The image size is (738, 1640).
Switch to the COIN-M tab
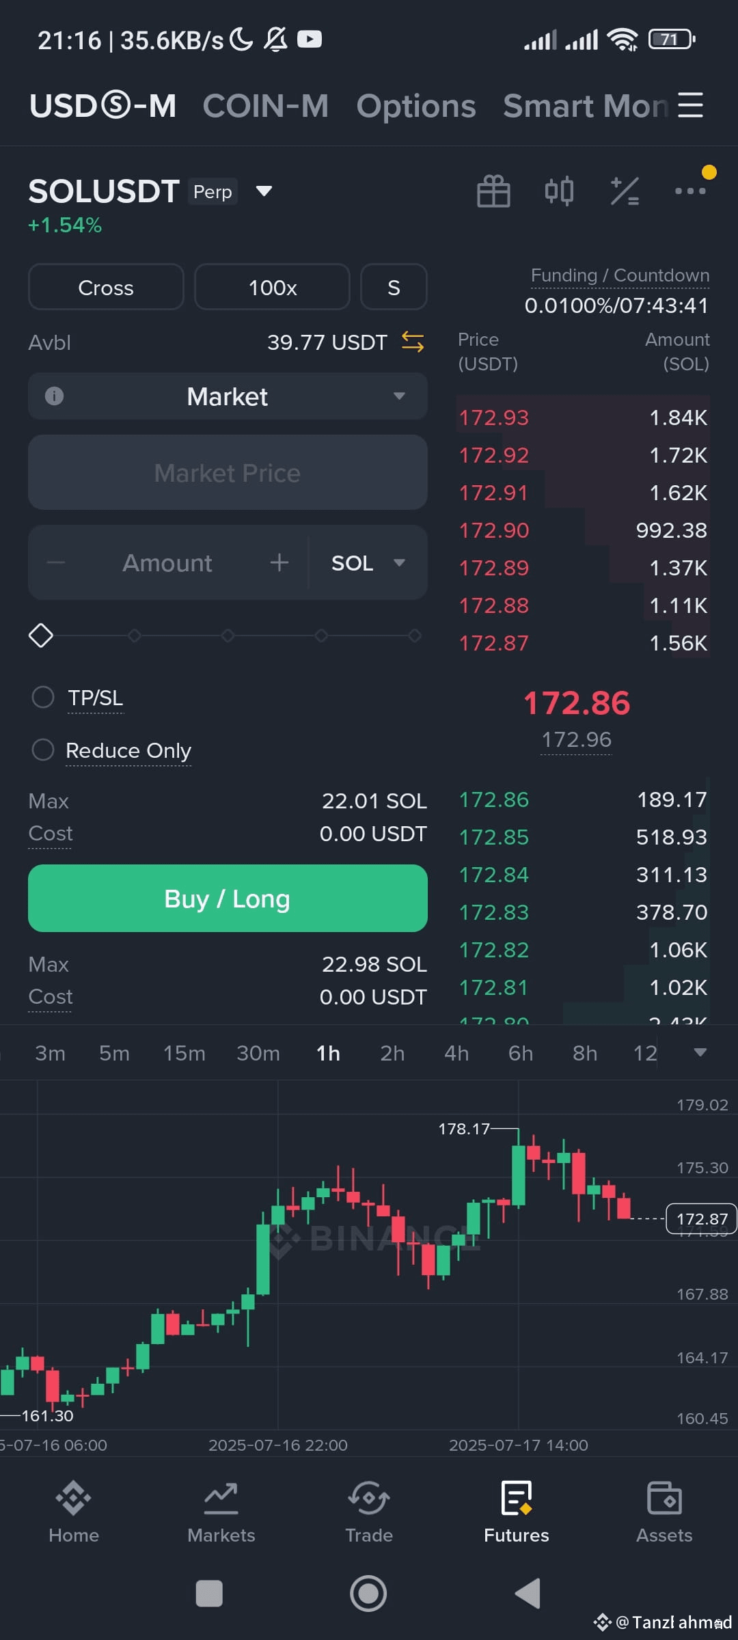266,106
